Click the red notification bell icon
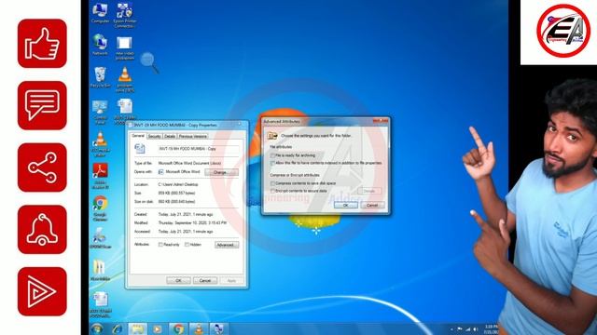Screen dimensions: 597x335 pos(42,230)
